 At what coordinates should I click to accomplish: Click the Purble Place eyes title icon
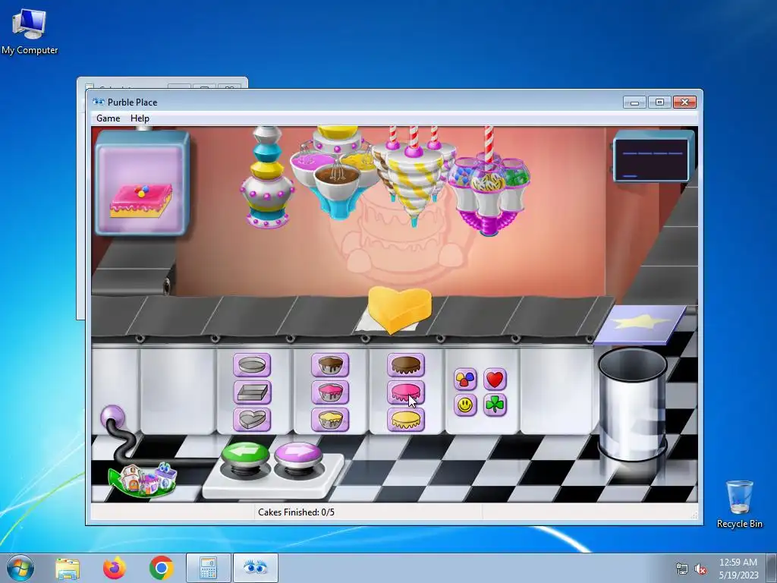[x=99, y=102]
